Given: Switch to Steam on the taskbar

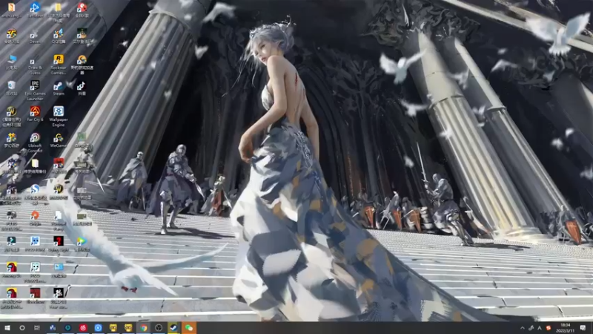Looking at the screenshot, I should [173, 327].
